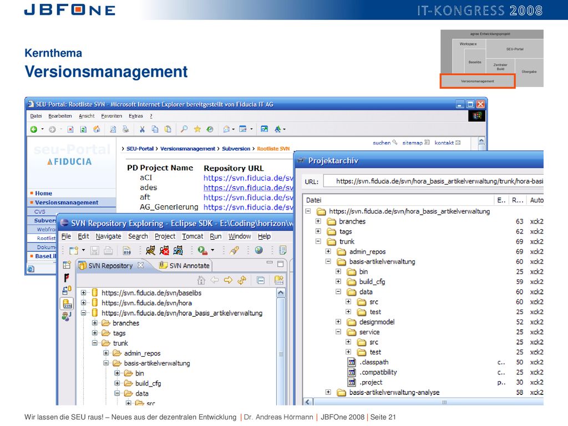Screen dimensions: 568x426
Task: Open the repository URL for project ades
Action: point(248,187)
